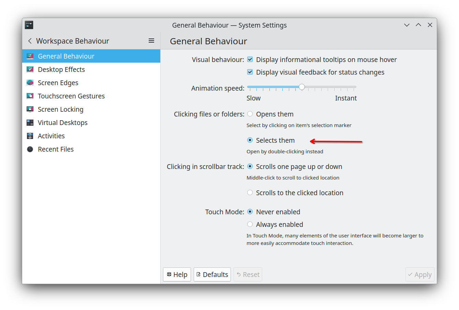The height and width of the screenshot is (310, 459).
Task: Restore settings with the Defaults button
Action: 212,275
